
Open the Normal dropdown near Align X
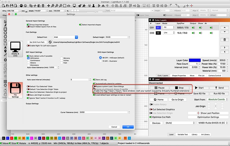[x=220, y=10]
